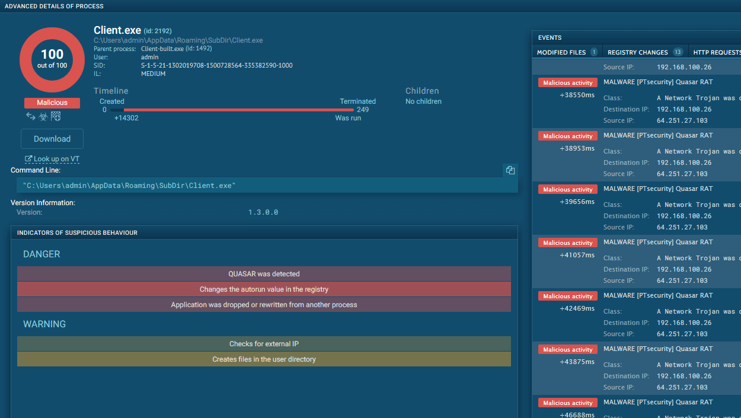The height and width of the screenshot is (418, 741).
Task: Select the Malicious activity event at +38550ms
Action: point(566,83)
